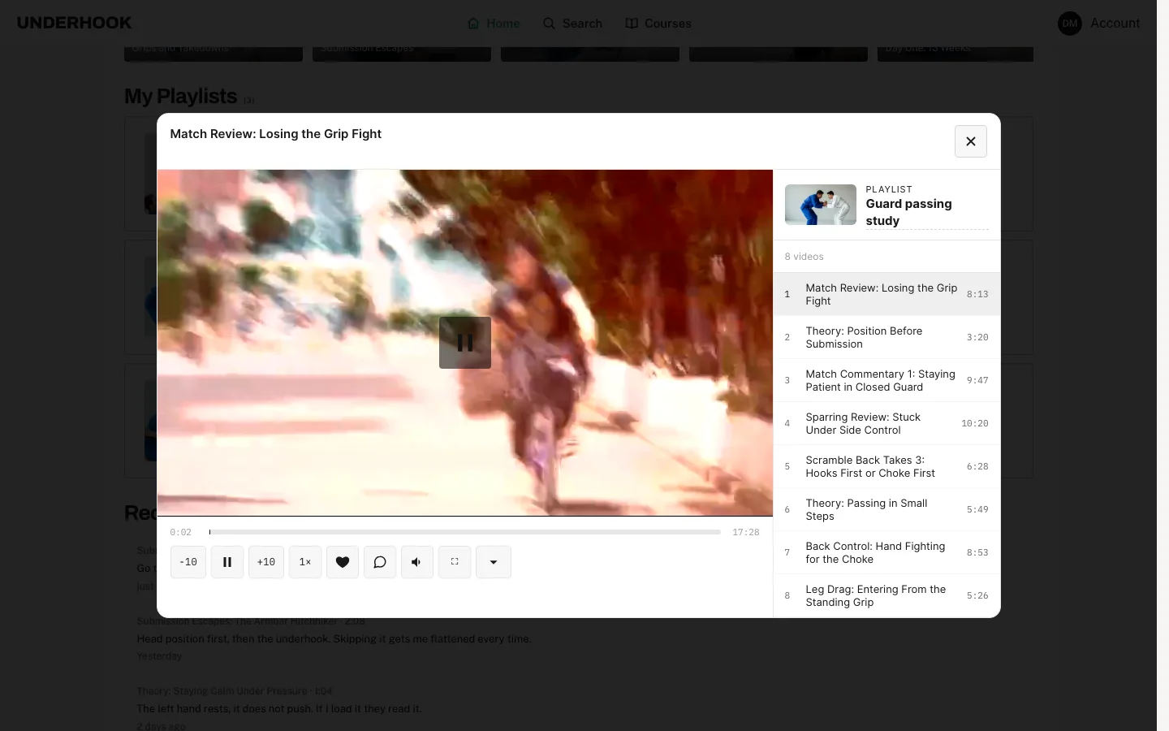Skip forward ten seconds with +10

(266, 562)
